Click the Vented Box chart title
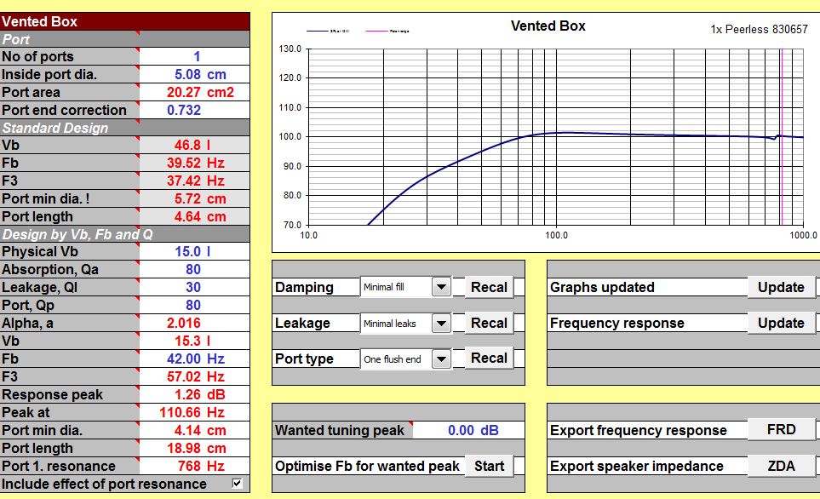Screen dimensions: 820x499 tap(548, 26)
